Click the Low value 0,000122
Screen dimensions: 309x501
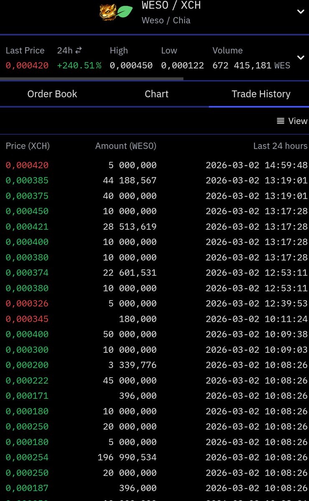(182, 66)
